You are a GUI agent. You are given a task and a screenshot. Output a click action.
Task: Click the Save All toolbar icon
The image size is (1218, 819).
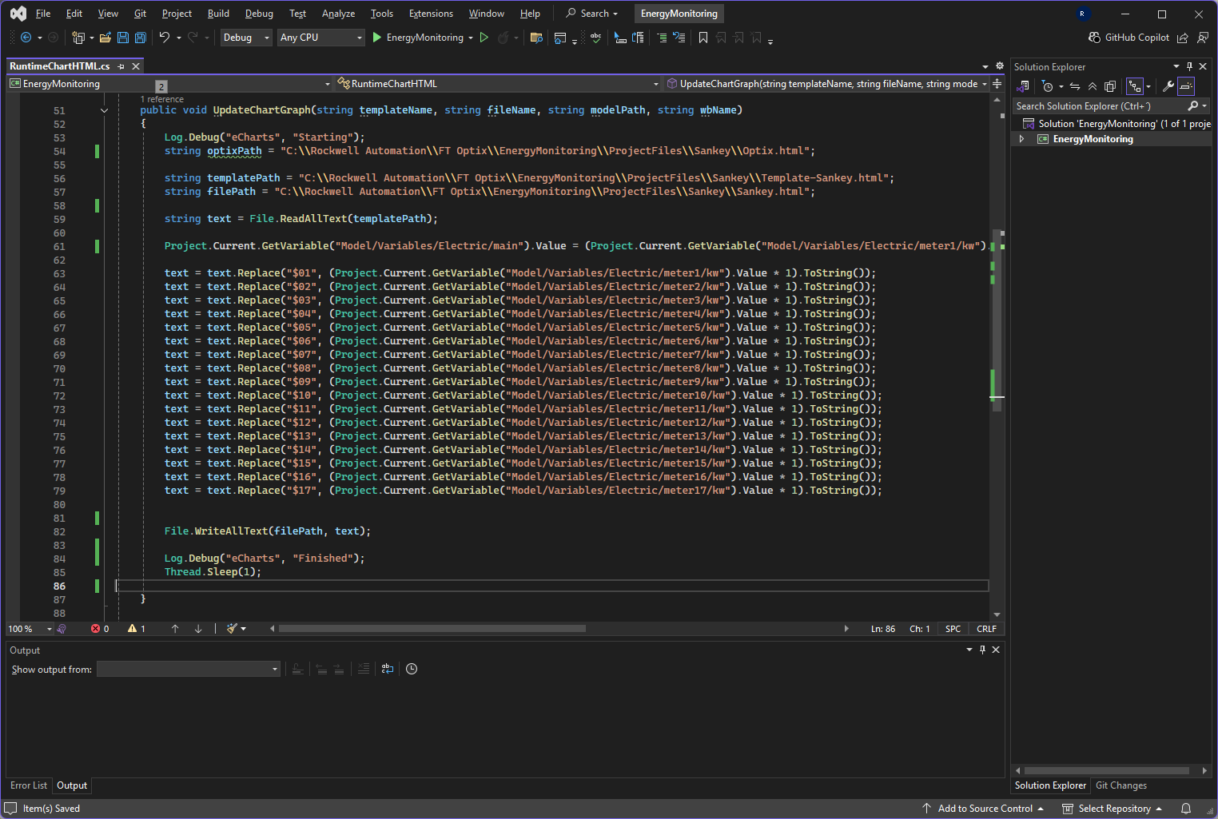click(141, 38)
